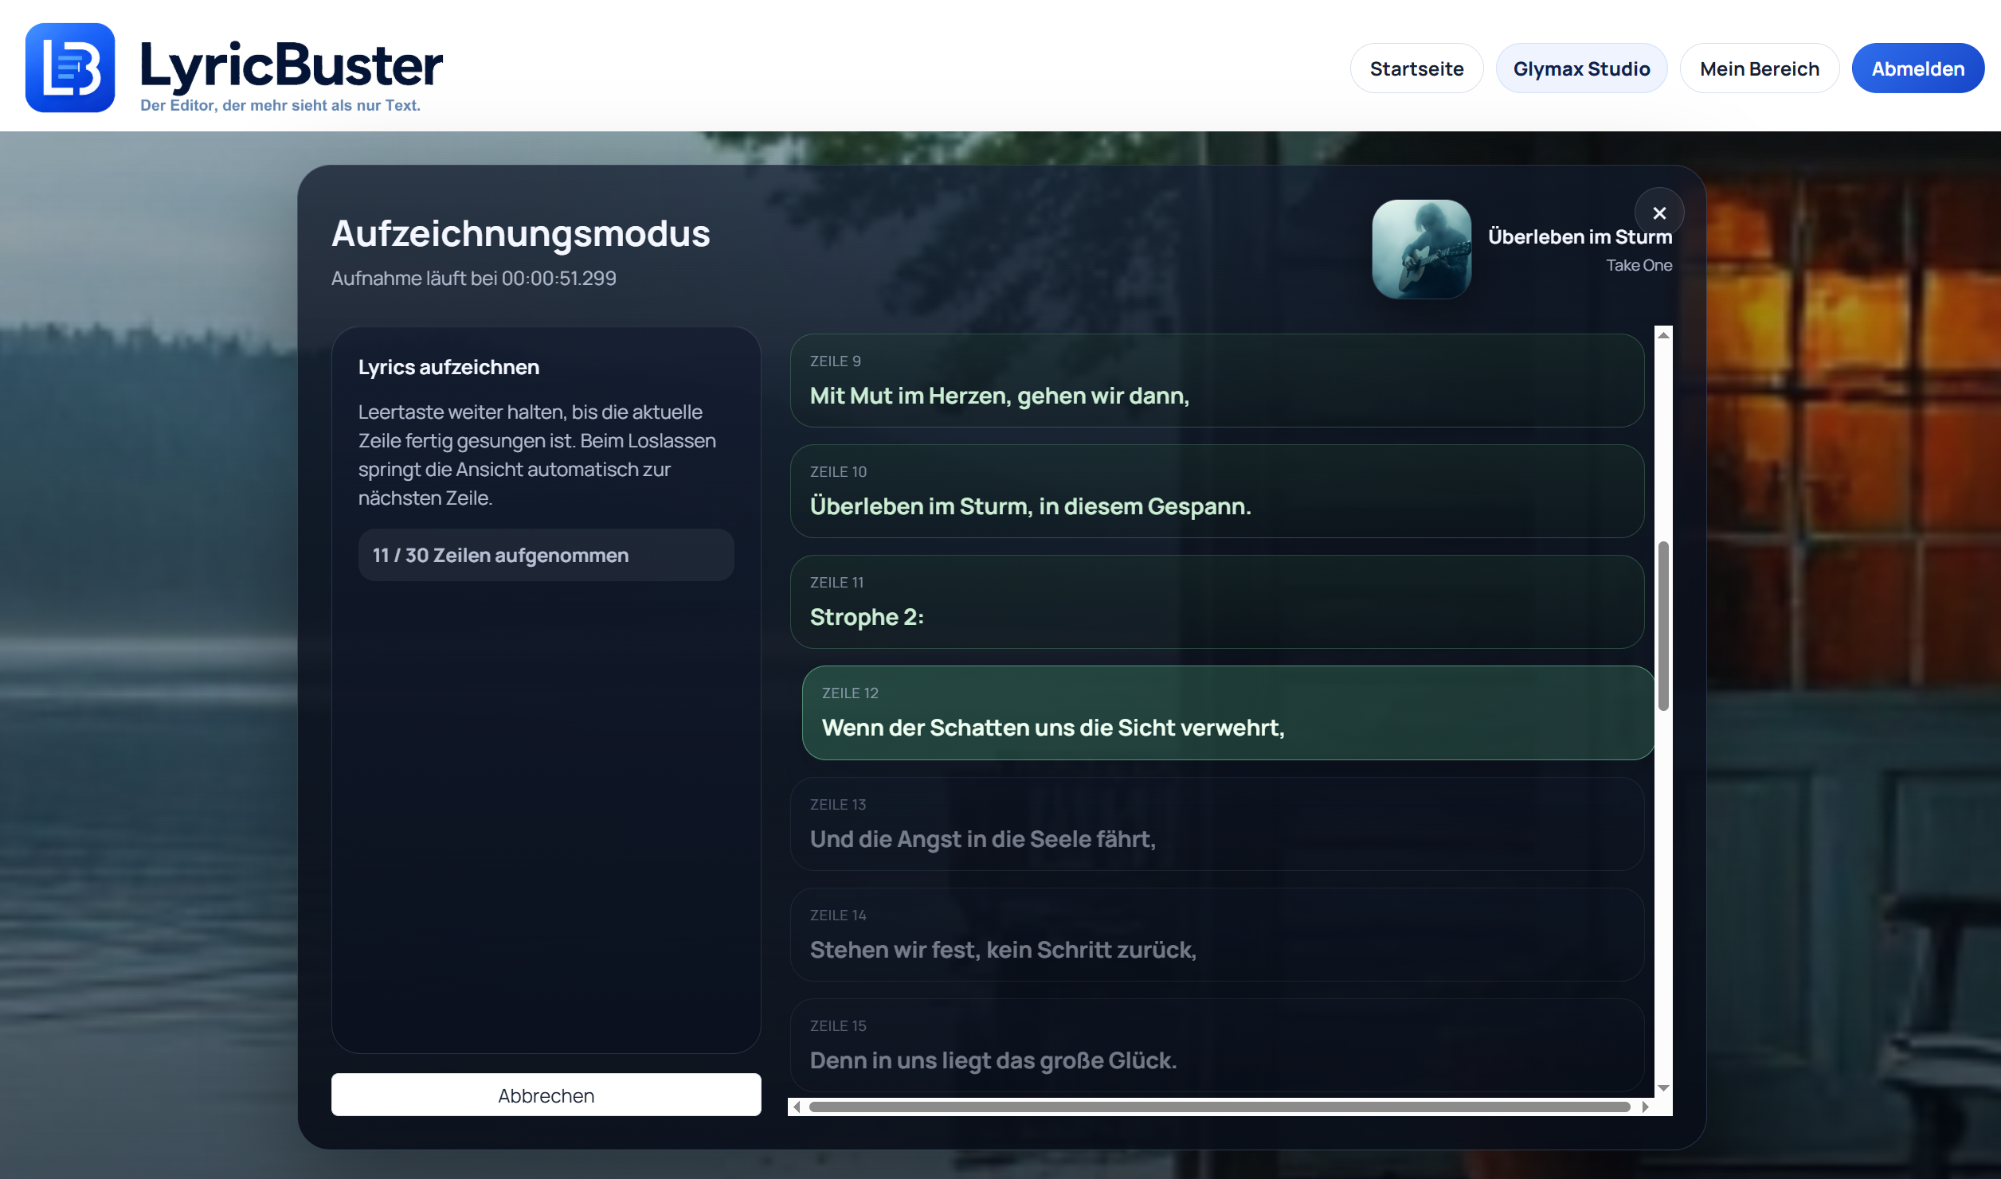Click the guitar player cover thumbnail
This screenshot has height=1179, width=2001.
coord(1421,249)
